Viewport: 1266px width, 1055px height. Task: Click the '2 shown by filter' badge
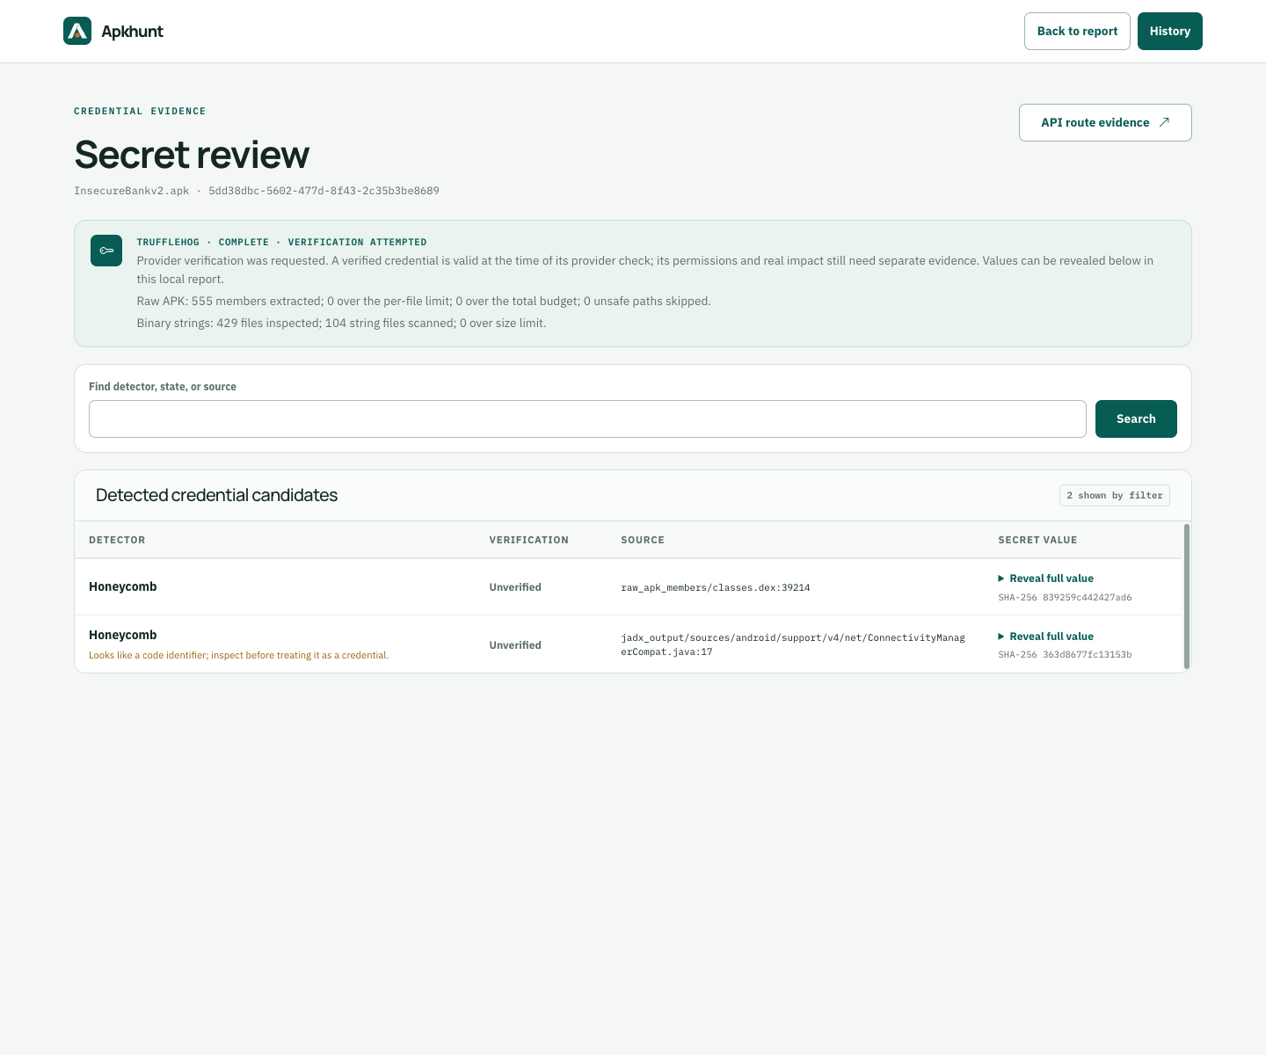[1115, 496]
